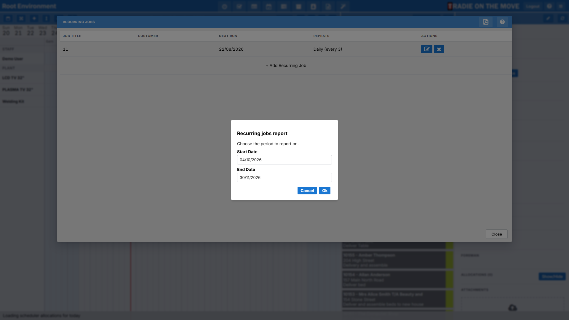Select the Job Title column header
This screenshot has height=320, width=569.
coord(72,36)
